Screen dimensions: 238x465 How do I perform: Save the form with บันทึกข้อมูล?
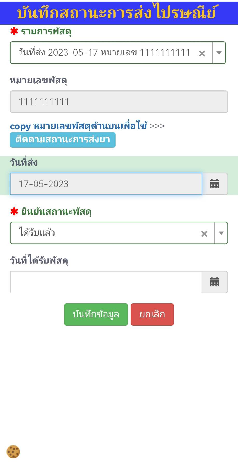click(96, 315)
